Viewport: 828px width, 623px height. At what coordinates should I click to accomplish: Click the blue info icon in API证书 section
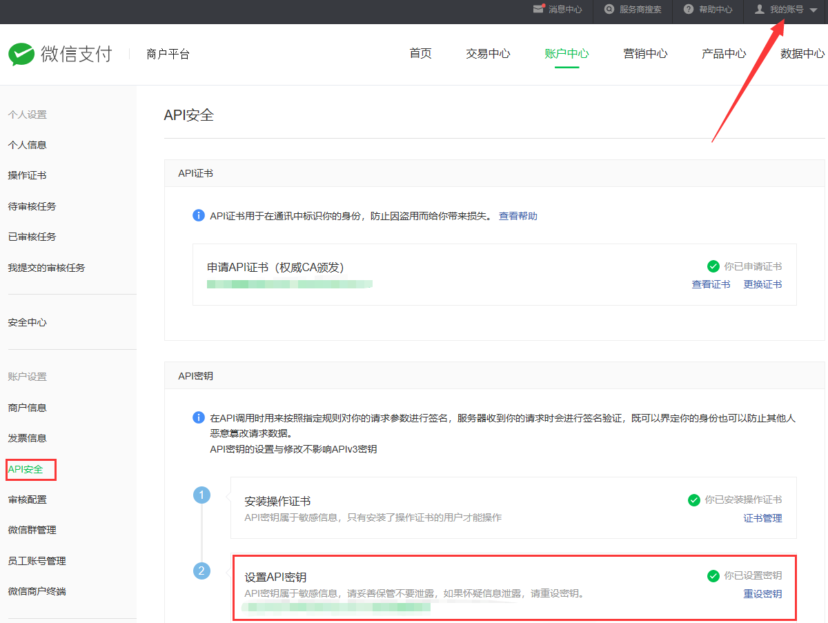click(x=199, y=216)
